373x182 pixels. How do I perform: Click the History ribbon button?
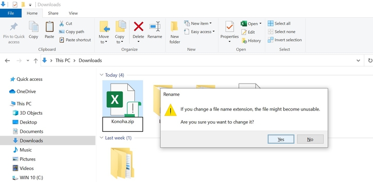click(251, 40)
